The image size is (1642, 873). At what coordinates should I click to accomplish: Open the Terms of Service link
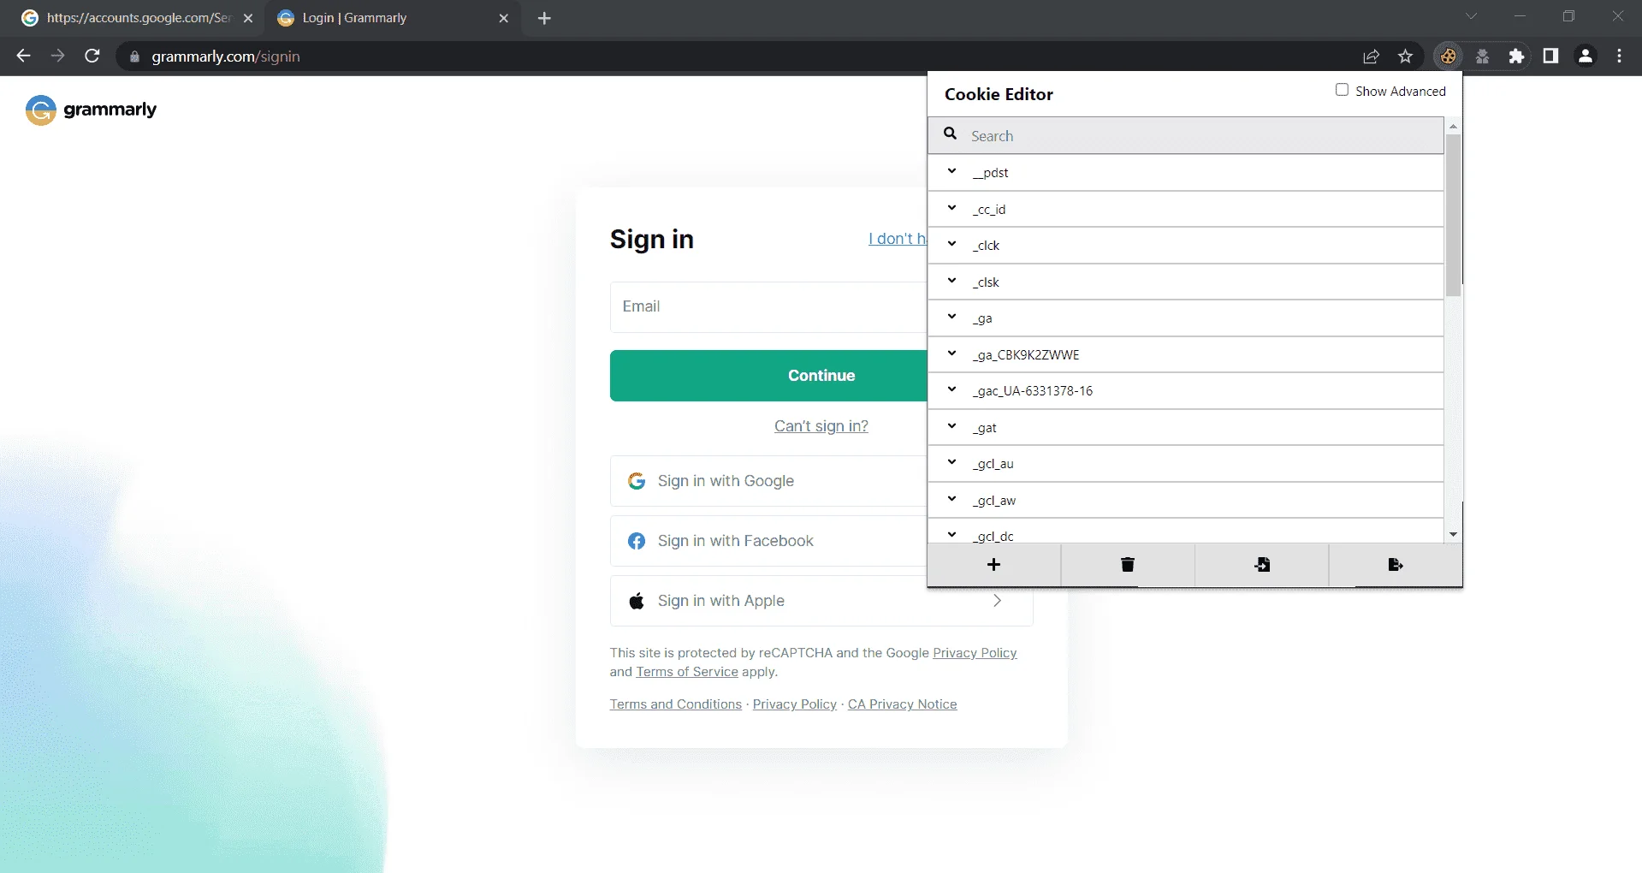coord(687,672)
